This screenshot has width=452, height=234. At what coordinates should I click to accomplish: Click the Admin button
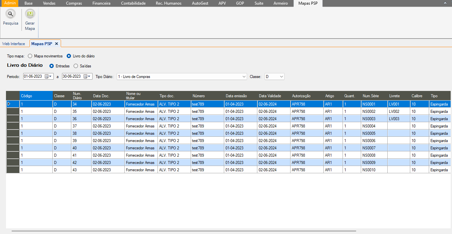point(10,3)
